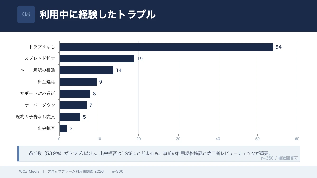Click the 出金拒否 axis label
The height and width of the screenshot is (178, 317).
tap(46, 128)
